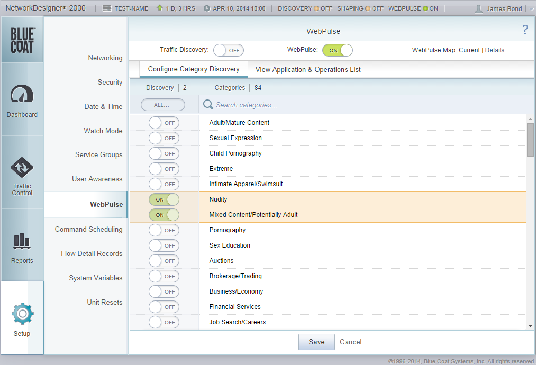The width and height of the screenshot is (536, 365).
Task: Select the Configure Category Discovery tab
Action: [x=194, y=69]
